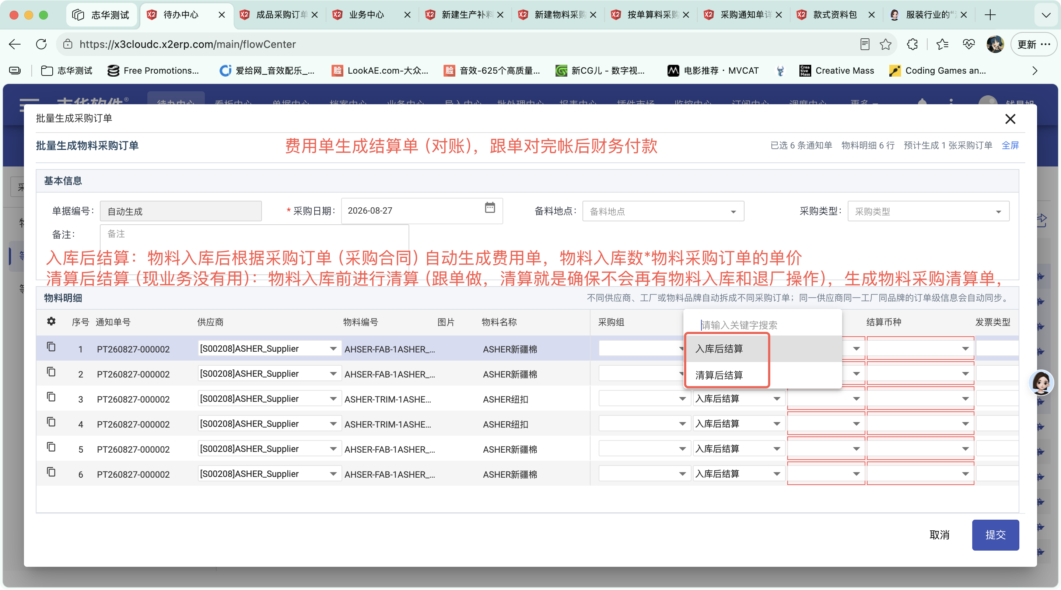Image resolution: width=1061 pixels, height=590 pixels.
Task: Click the browser essentials heart icon
Action: [x=969, y=44]
